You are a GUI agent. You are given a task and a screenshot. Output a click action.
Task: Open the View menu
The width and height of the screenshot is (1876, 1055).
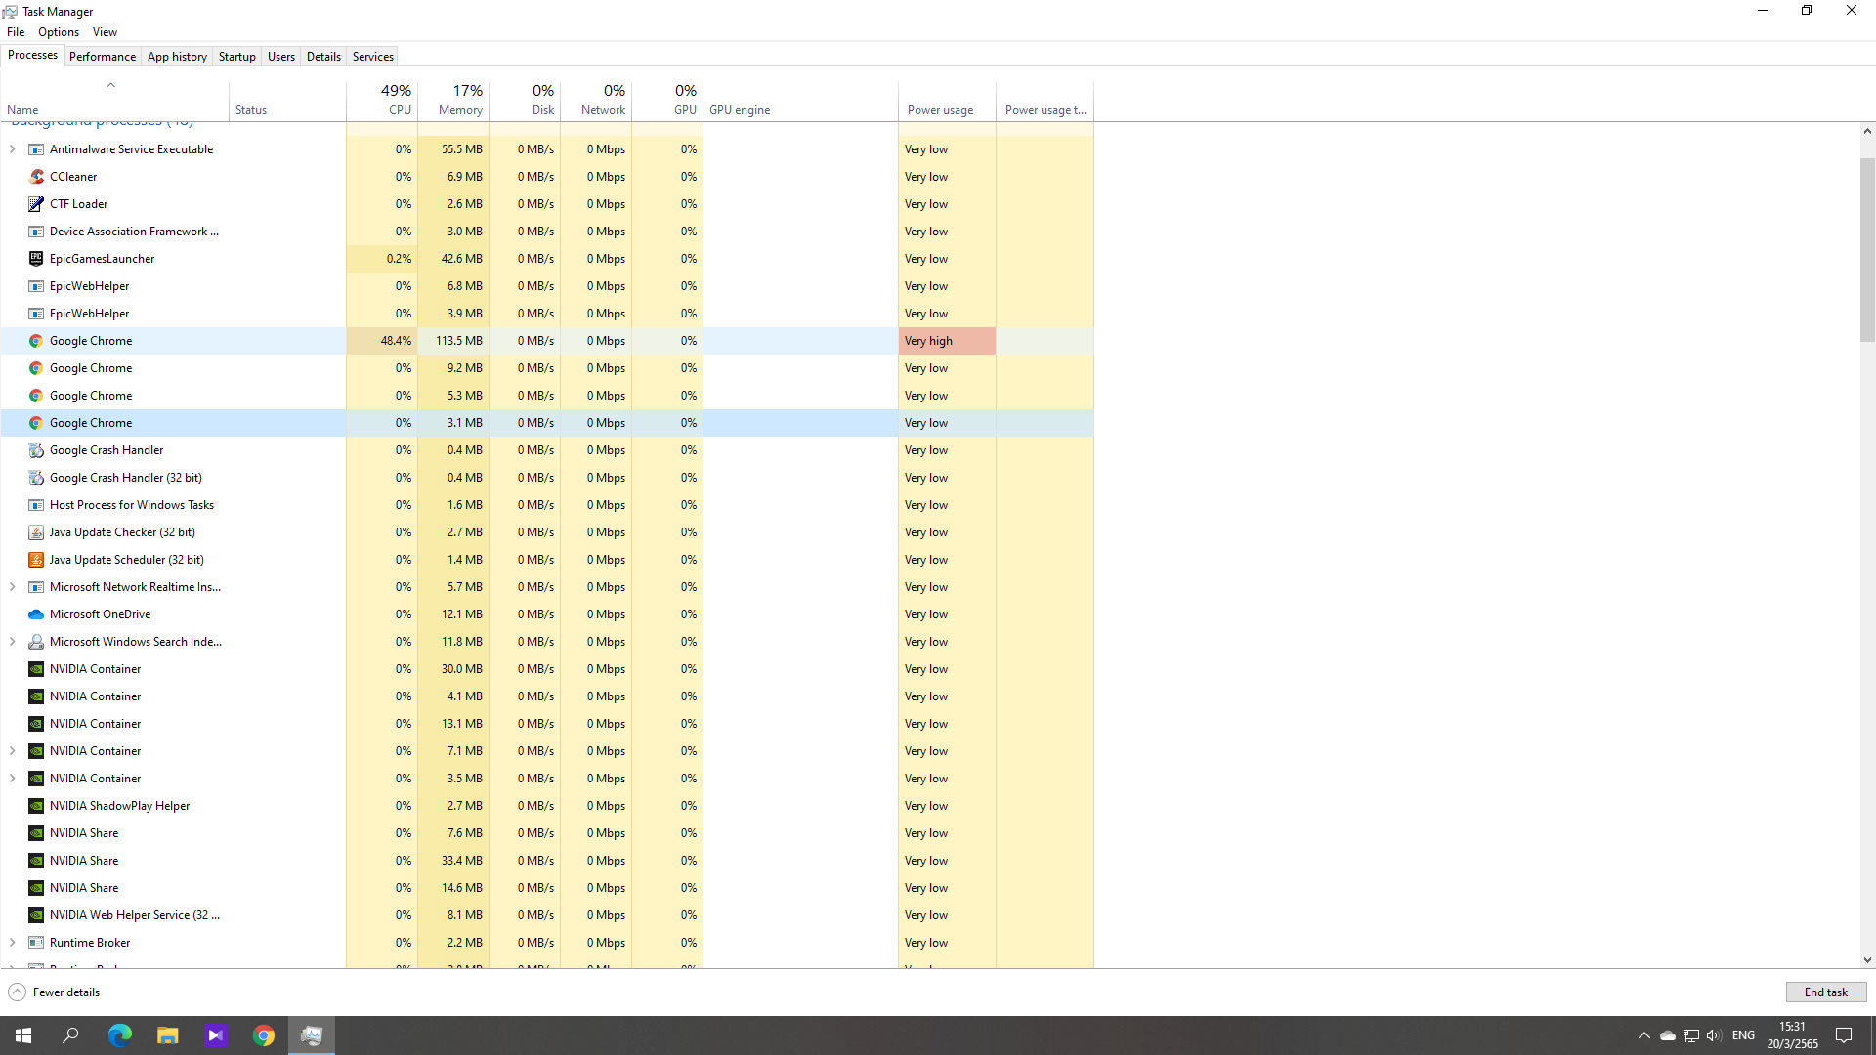tap(105, 32)
